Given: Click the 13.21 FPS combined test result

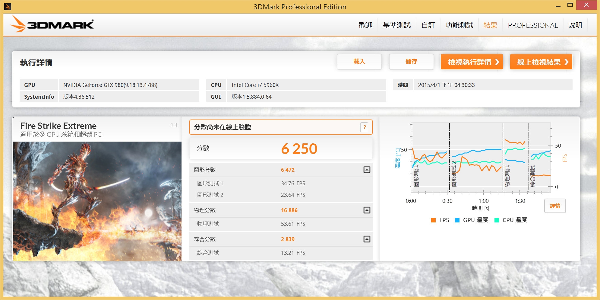Looking at the screenshot, I should [293, 253].
